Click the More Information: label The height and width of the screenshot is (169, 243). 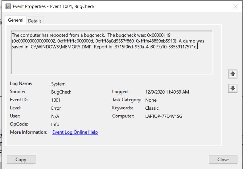[x=28, y=132]
